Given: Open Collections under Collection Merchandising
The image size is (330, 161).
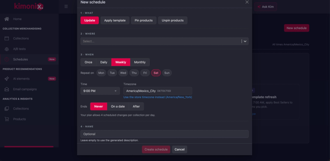Looking at the screenshot, I should click(x=29, y=38).
